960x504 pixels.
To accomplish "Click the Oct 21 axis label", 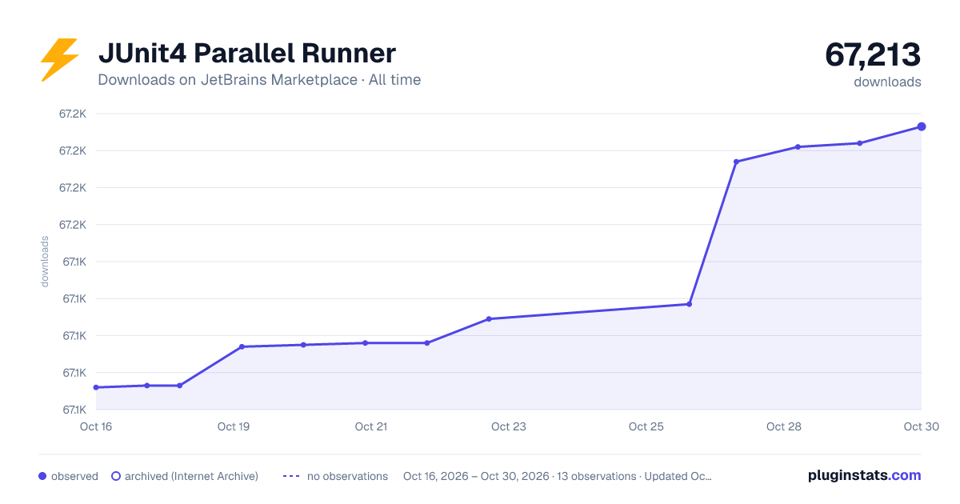I will point(371,426).
